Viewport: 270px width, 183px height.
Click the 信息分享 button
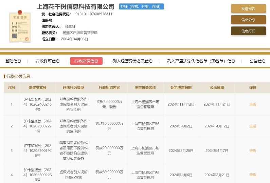coord(248,20)
